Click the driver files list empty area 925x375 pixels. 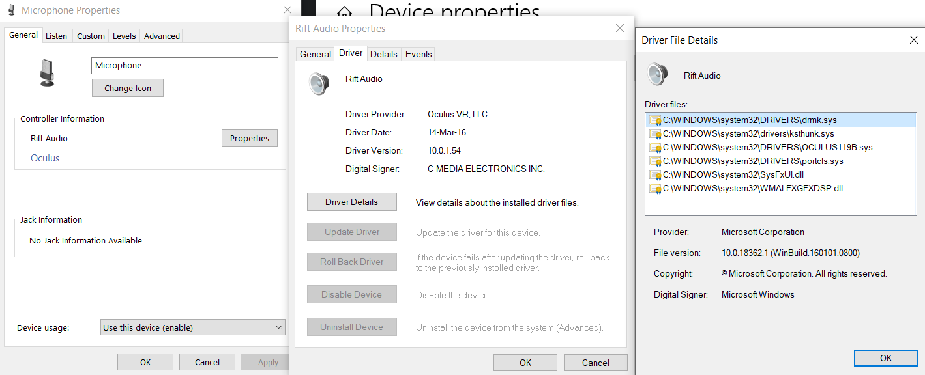pyautogui.click(x=780, y=205)
